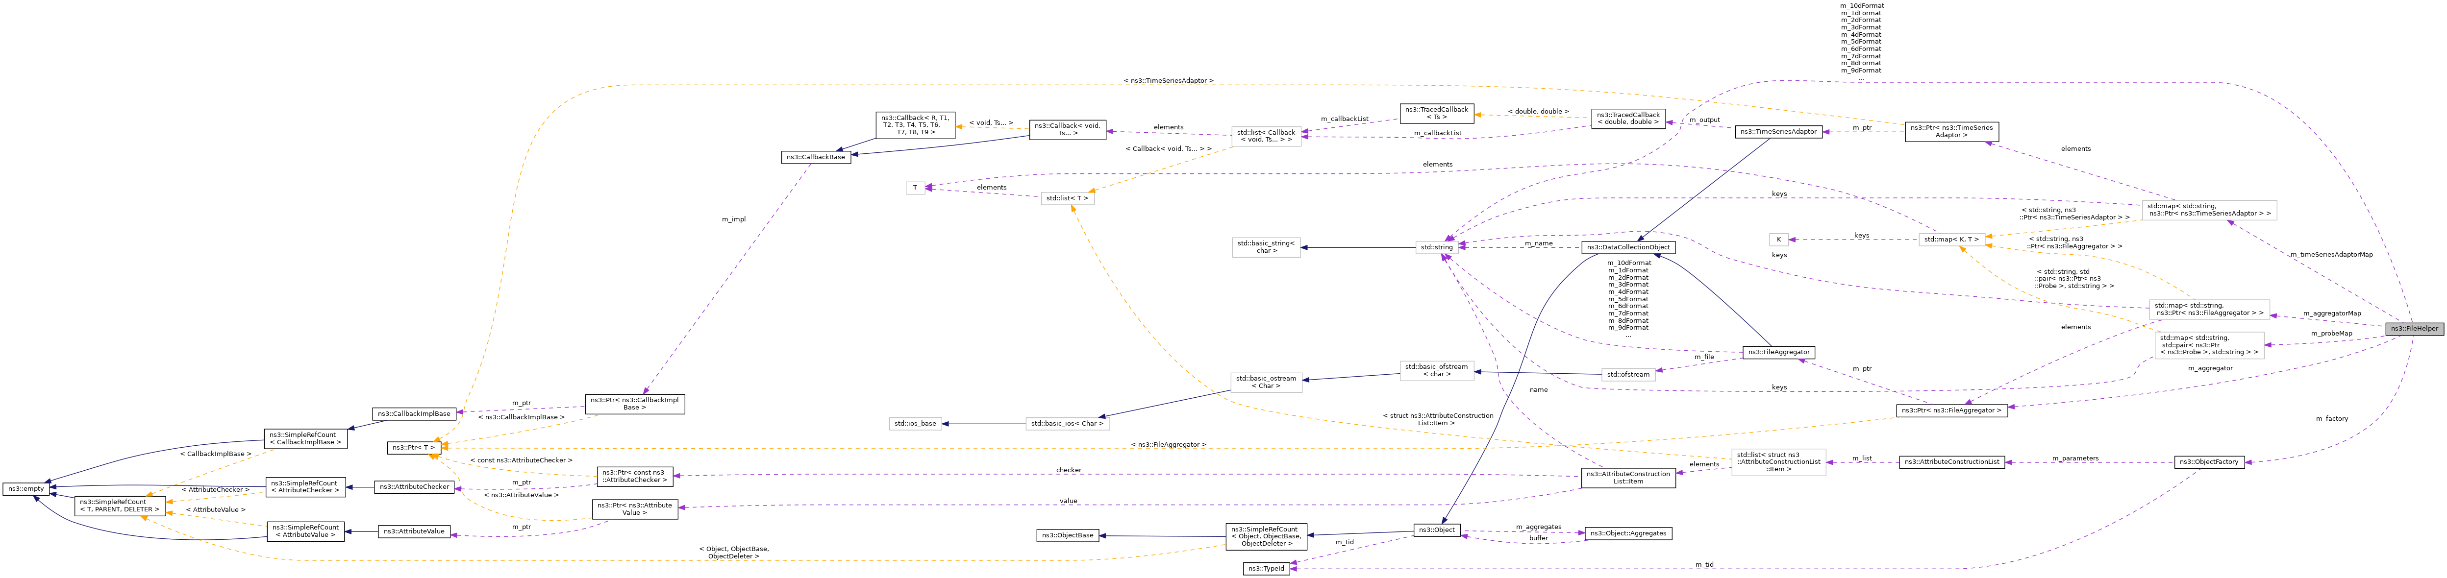Click ns3::Ptr< ns3::AttributeValue > node
The width and height of the screenshot is (2447, 578).
635,509
